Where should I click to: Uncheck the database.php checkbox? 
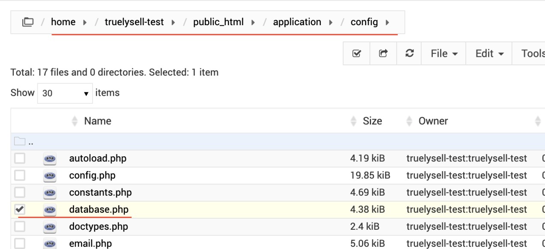click(20, 209)
